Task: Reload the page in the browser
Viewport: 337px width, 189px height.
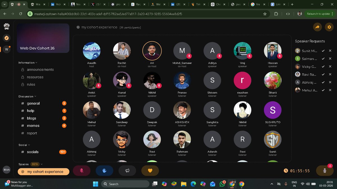Action: coord(21,14)
